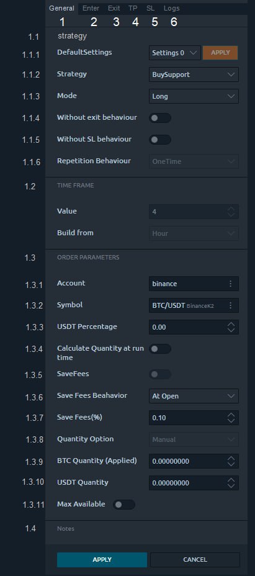Open the Logs tab
Image resolution: width=255 pixels, height=576 pixels.
(172, 8)
